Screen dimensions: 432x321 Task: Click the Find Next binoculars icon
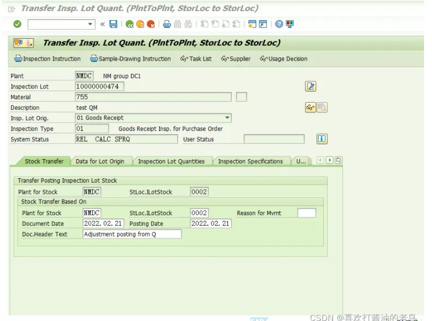click(x=188, y=24)
